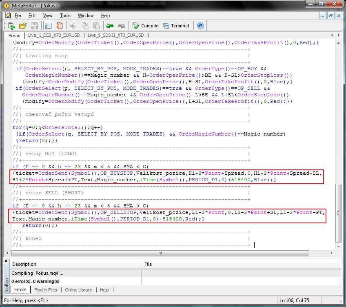Click the blue Help question icon

(200, 26)
